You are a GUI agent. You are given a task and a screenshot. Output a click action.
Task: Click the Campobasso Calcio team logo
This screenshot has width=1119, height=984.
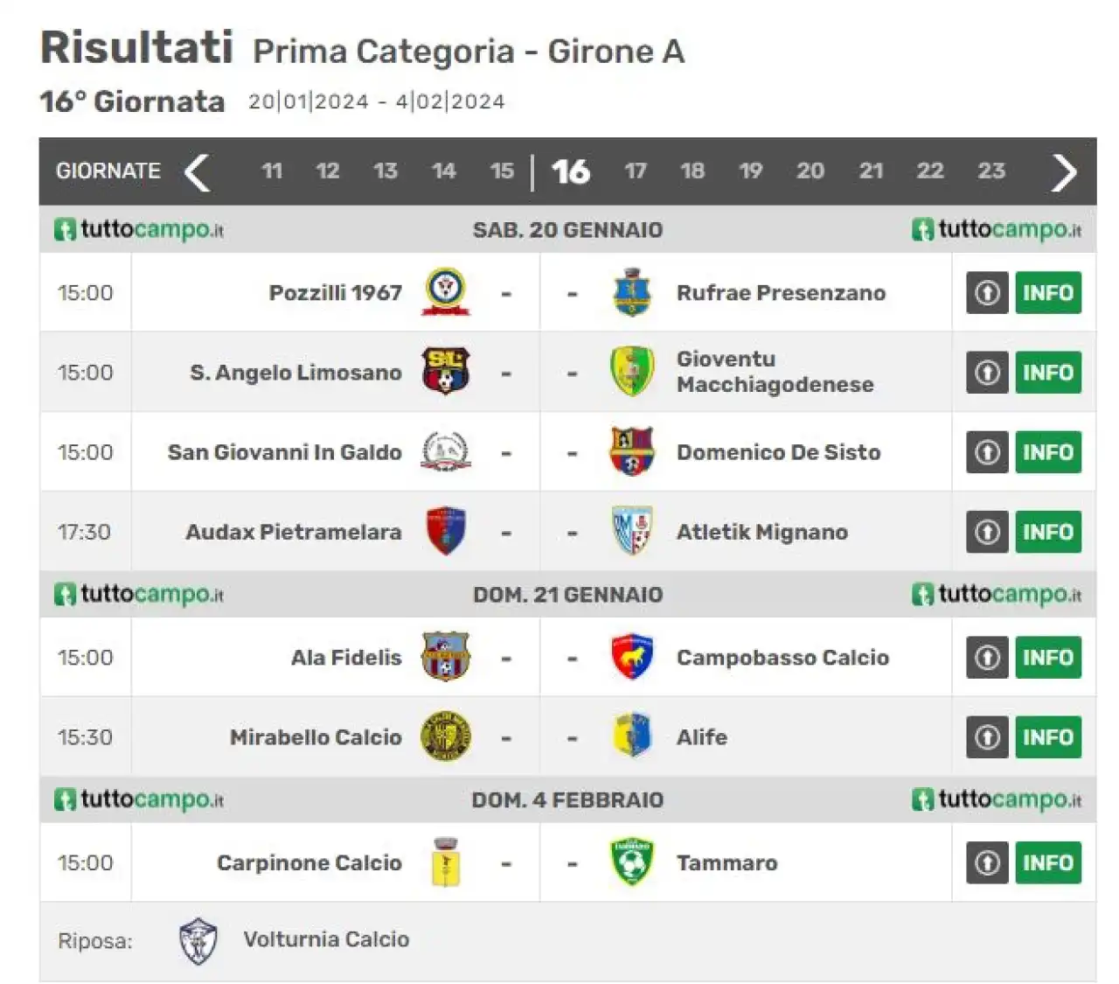click(x=632, y=657)
